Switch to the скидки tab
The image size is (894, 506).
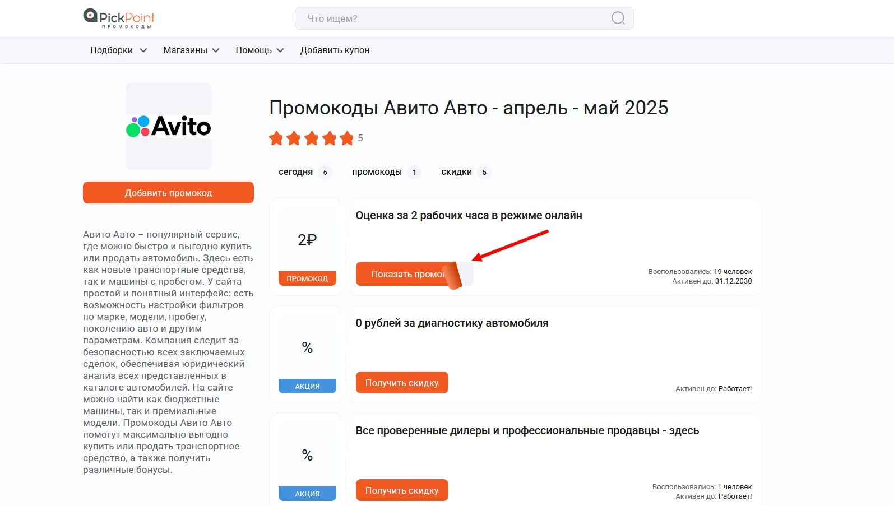click(x=466, y=172)
